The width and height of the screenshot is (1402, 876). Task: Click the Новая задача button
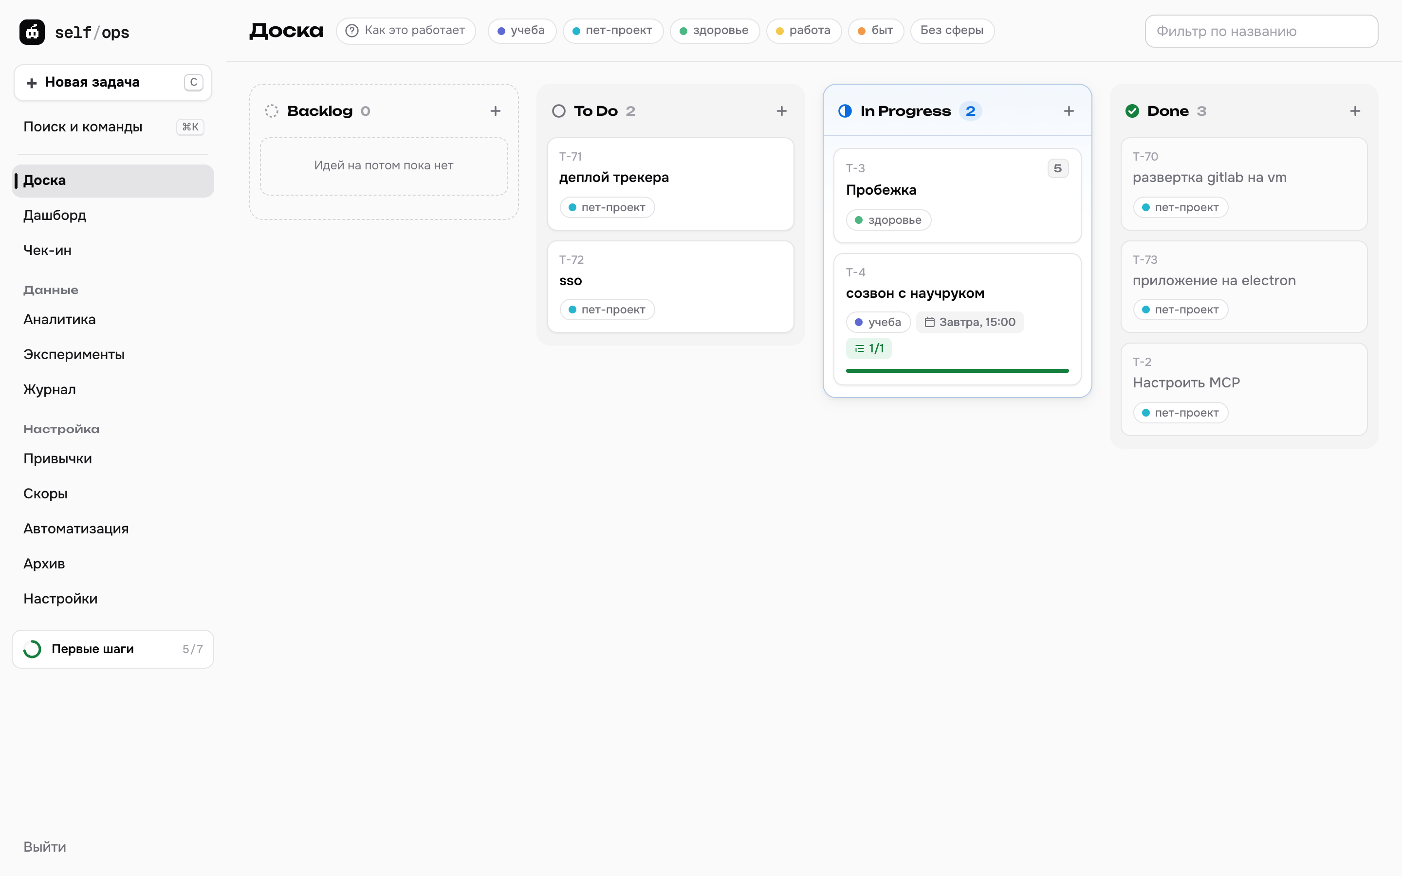[x=113, y=82]
